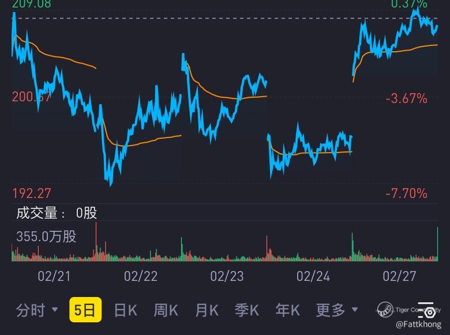
Task: Choose the 分时 intraday view
Action: pos(31,310)
